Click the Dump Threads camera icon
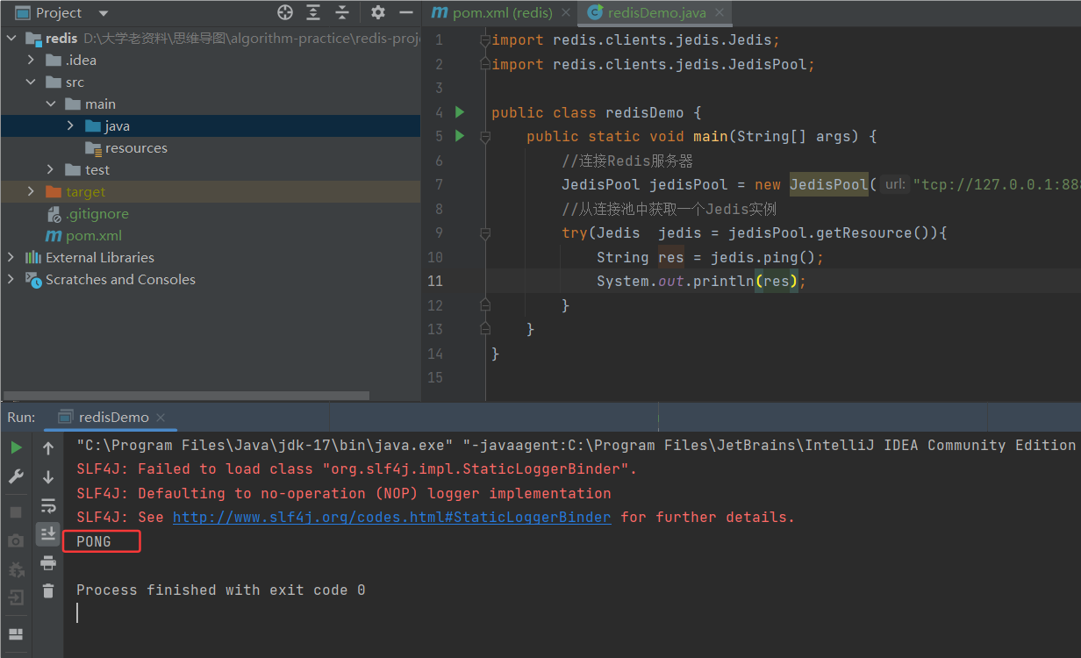 tap(16, 541)
